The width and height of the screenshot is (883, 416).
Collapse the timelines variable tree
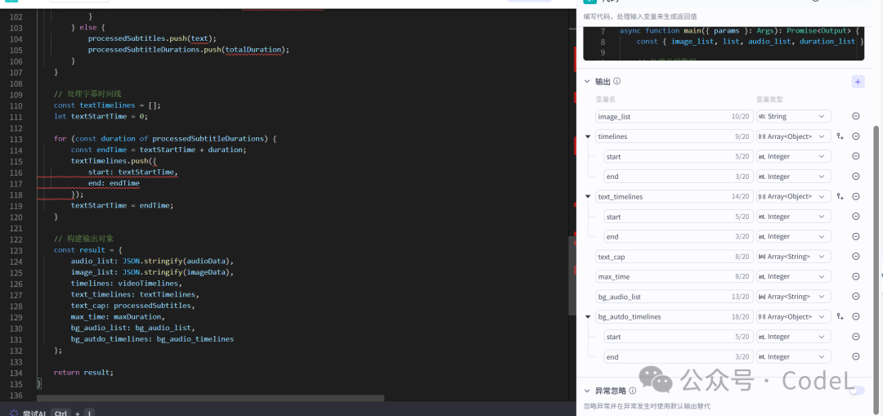588,136
